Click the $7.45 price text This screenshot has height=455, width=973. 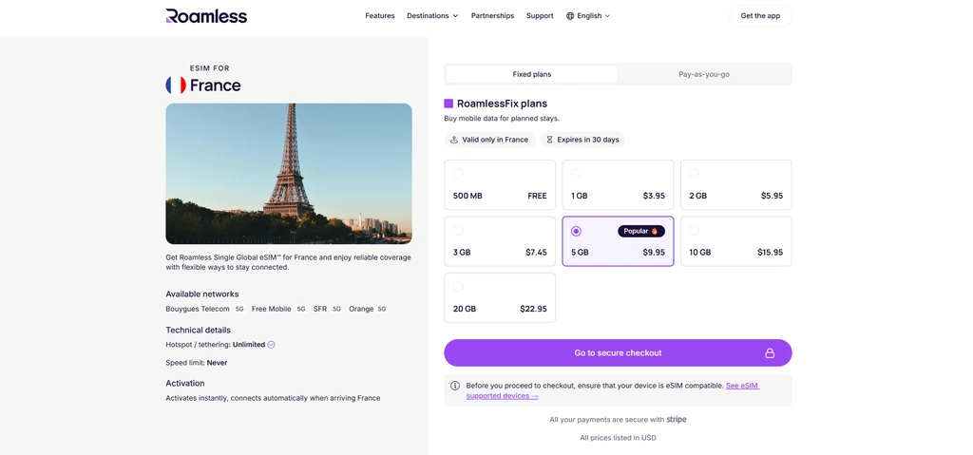536,253
